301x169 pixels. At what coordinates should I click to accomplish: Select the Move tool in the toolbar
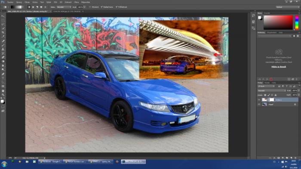(x=3, y=16)
